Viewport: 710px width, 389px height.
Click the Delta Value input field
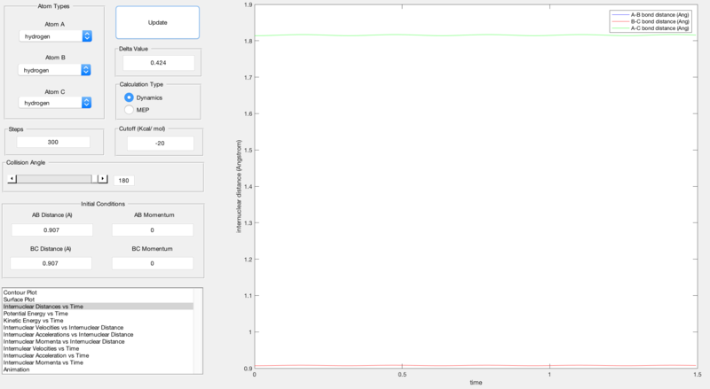tap(159, 63)
